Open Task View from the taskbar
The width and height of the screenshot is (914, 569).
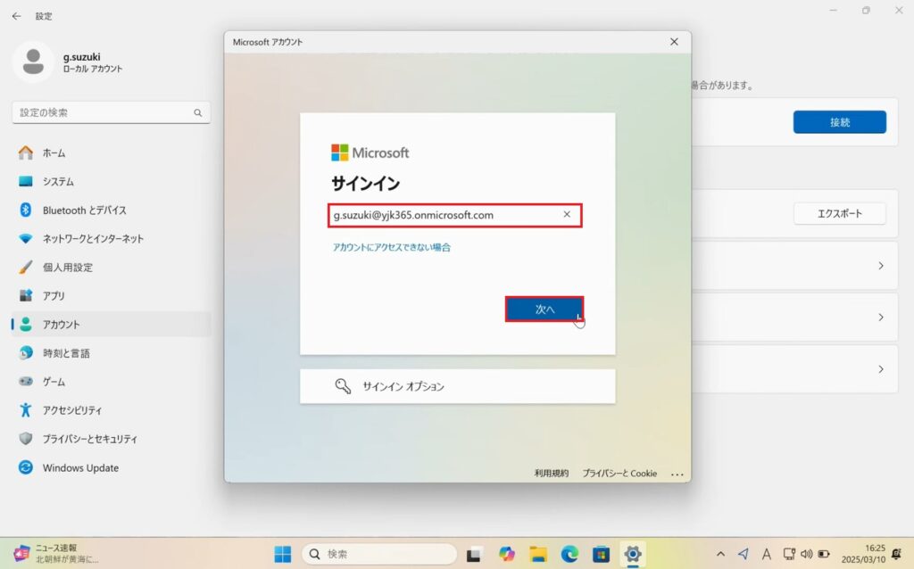pos(474,554)
